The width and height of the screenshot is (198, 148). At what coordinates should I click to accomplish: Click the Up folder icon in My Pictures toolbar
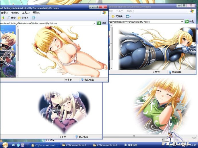pyautogui.click(x=3, y=18)
